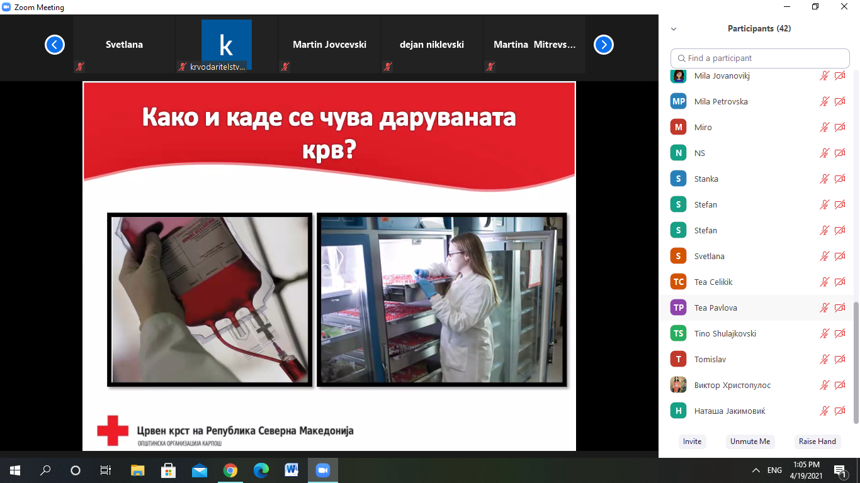Viewport: 860px width, 483px height.
Task: Click the camera-off icon beside Miro
Action: pyautogui.click(x=840, y=128)
